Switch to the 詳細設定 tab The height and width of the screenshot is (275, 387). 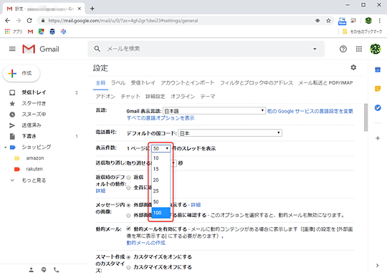155,97
